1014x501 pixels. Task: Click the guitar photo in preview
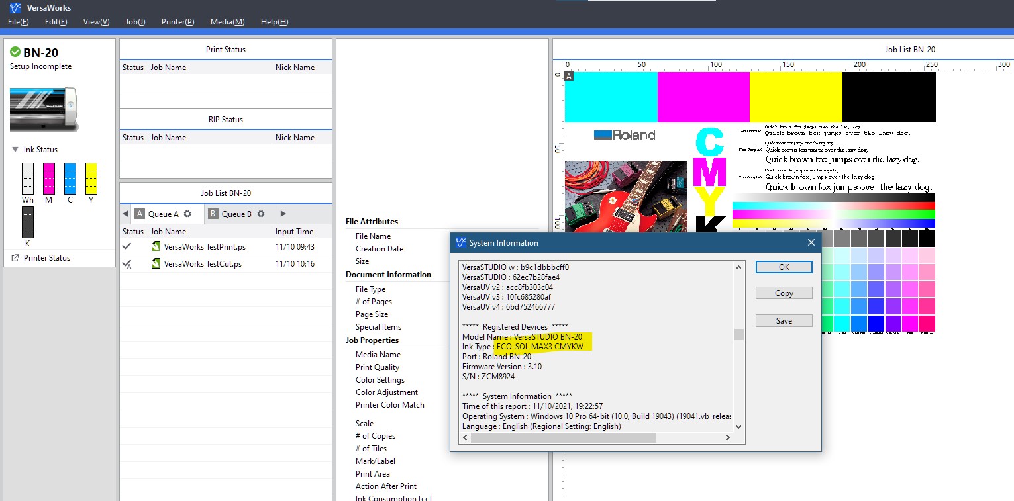626,197
